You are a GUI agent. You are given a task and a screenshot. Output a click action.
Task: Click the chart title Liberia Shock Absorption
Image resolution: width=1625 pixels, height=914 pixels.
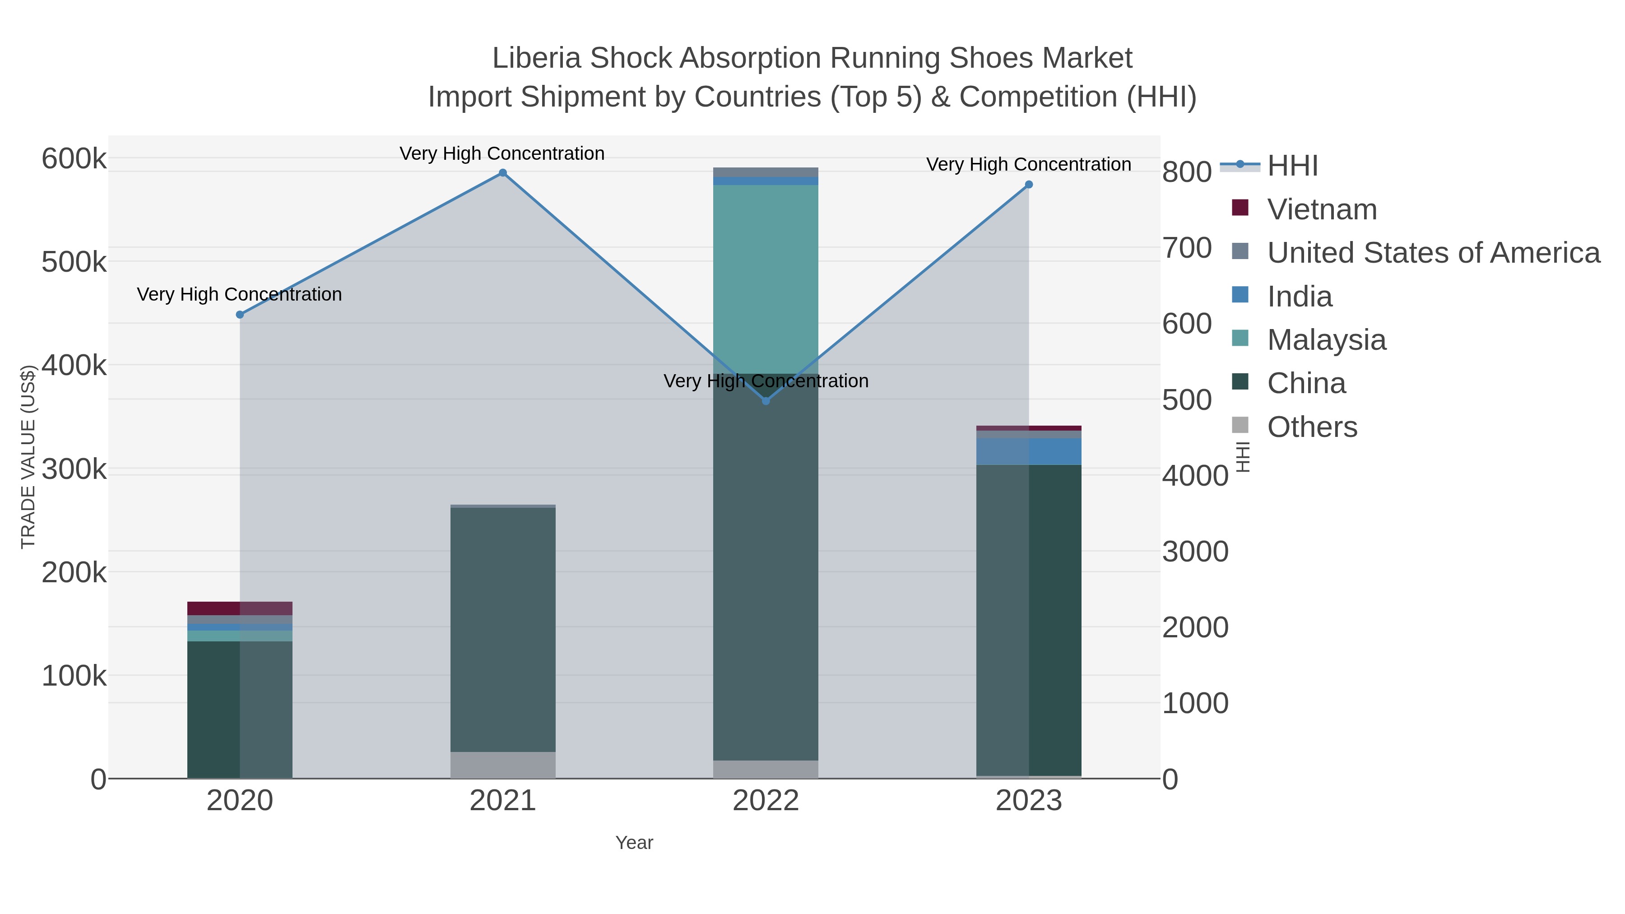(812, 58)
